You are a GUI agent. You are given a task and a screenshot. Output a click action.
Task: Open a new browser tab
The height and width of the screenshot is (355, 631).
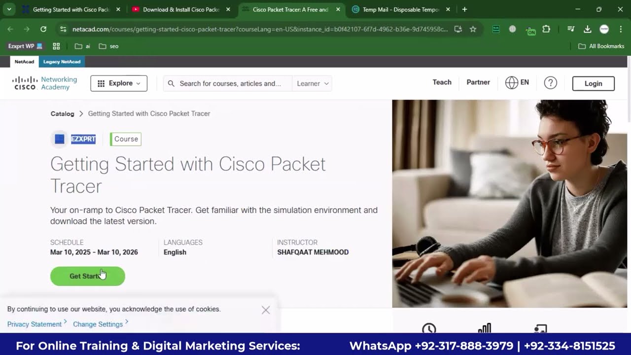coord(464,9)
